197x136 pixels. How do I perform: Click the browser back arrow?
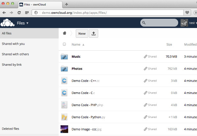[x=4, y=13]
